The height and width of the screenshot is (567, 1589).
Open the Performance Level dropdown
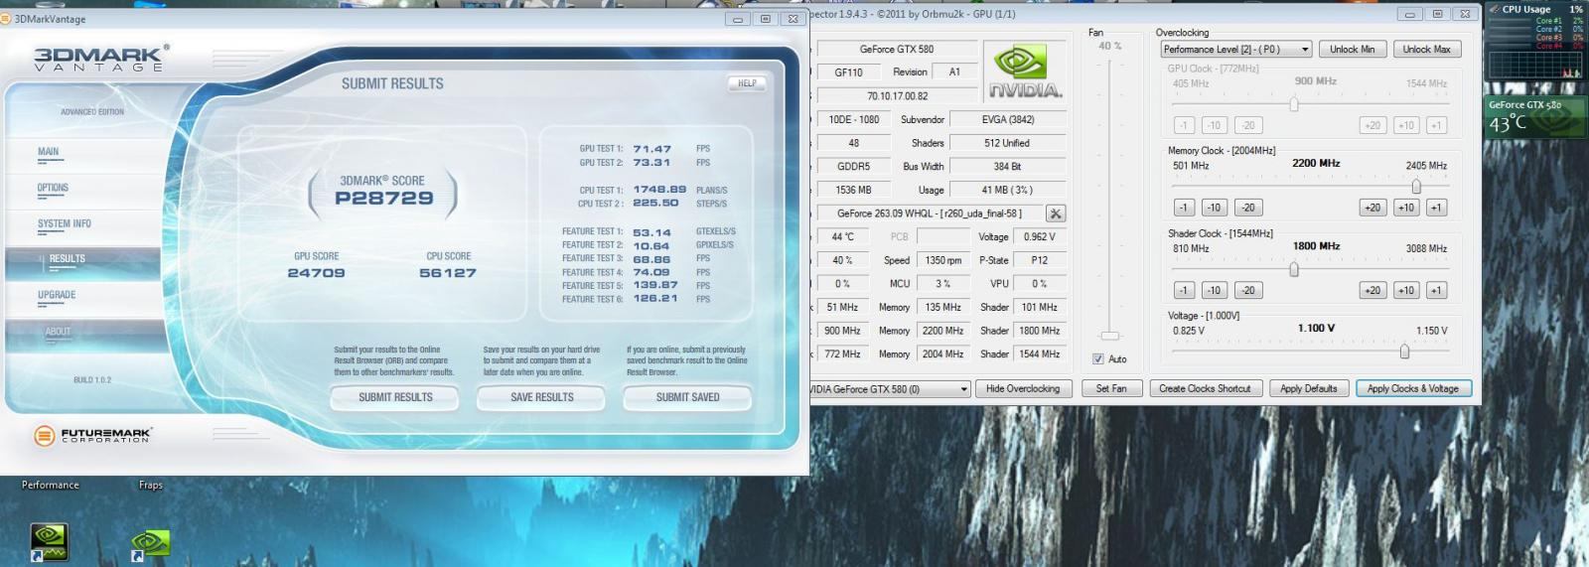pyautogui.click(x=1236, y=49)
